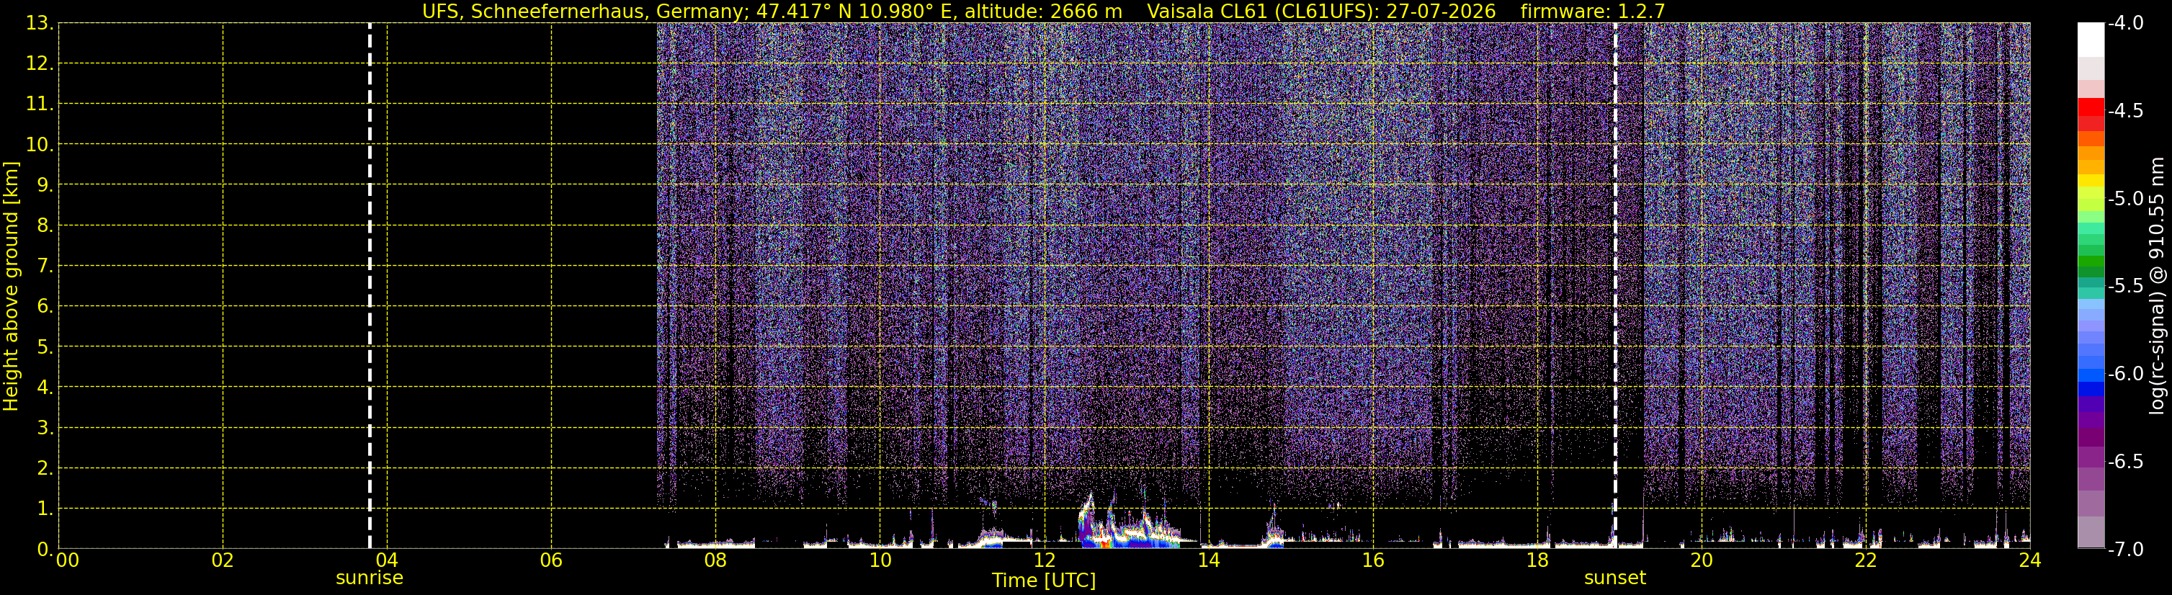Click the '3.' height axis tick label

[45, 428]
